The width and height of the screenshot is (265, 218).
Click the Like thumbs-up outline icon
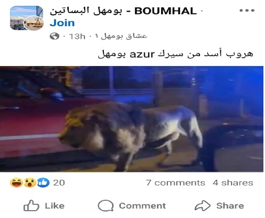[31, 205]
